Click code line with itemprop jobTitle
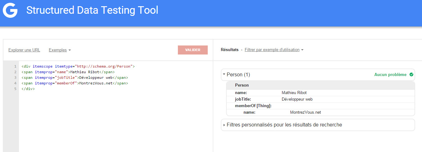 (75, 78)
